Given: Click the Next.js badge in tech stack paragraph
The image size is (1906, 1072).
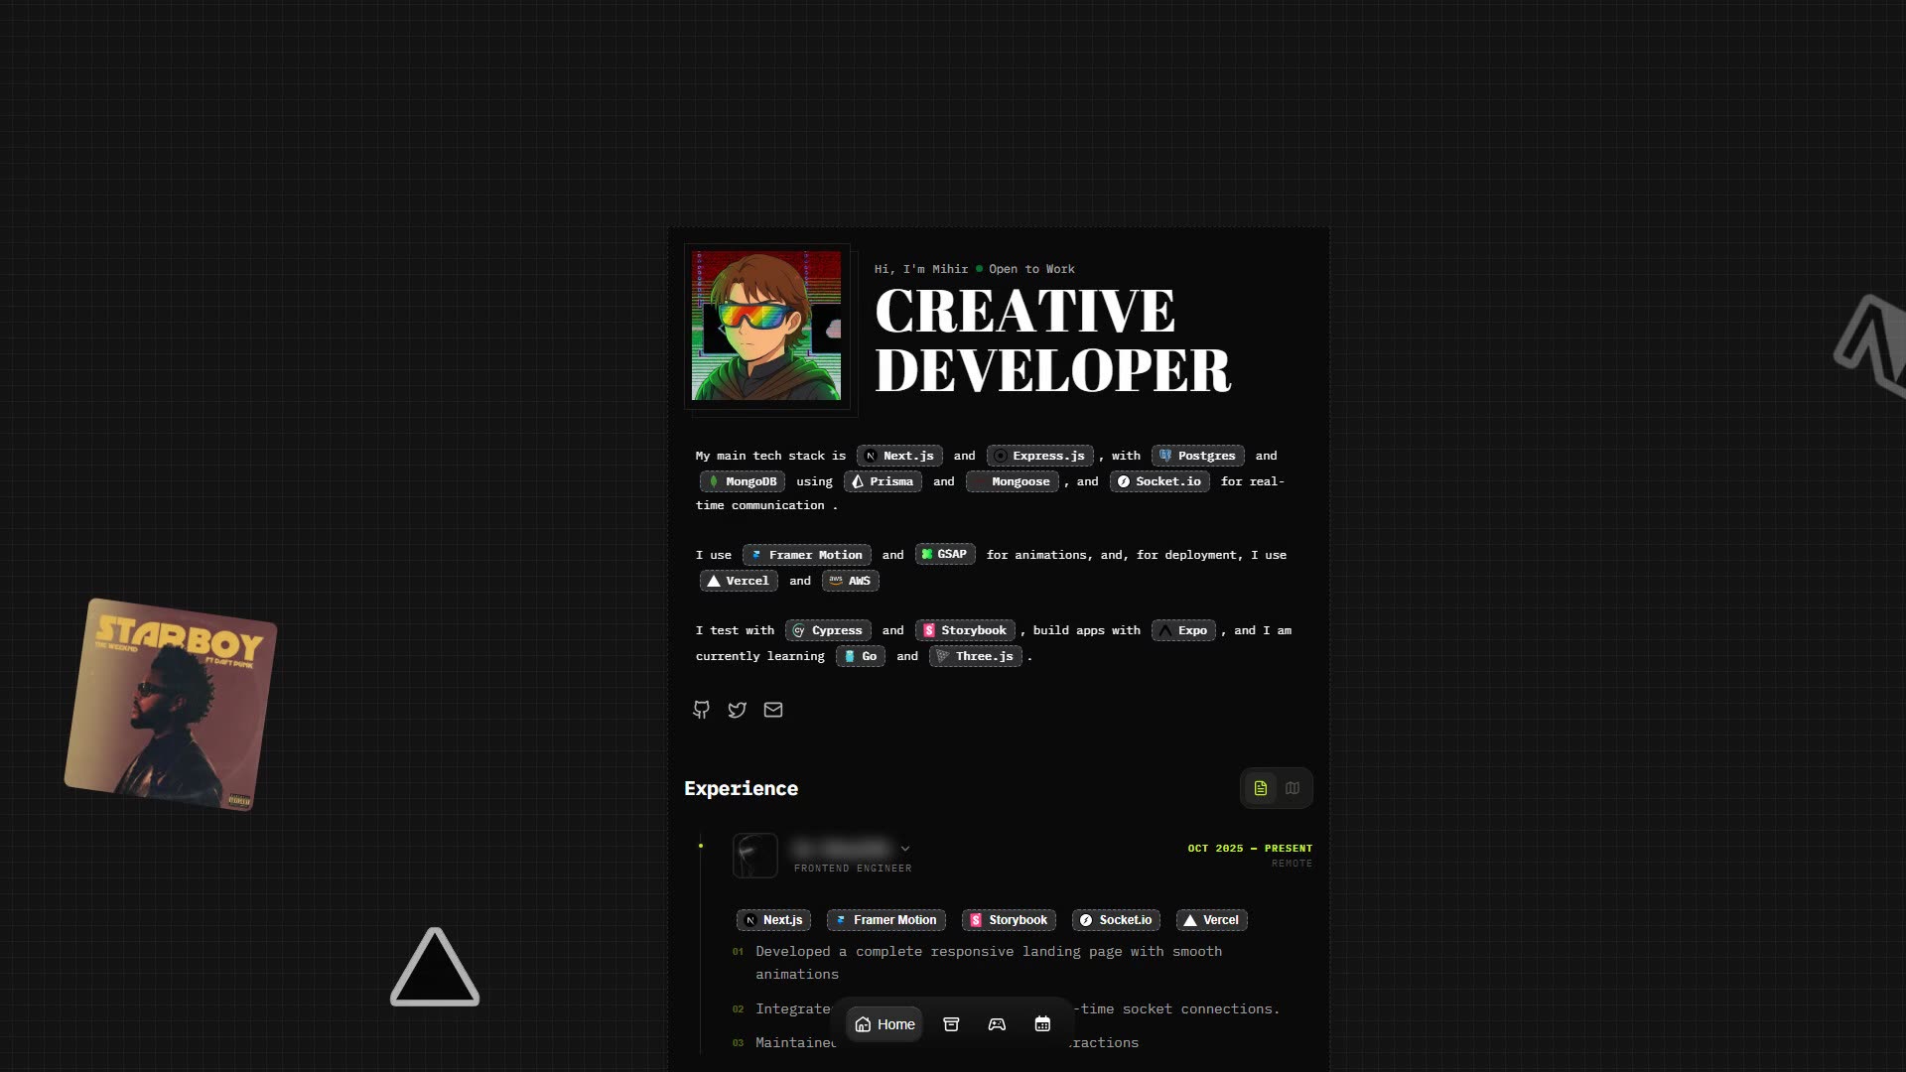Looking at the screenshot, I should click(x=899, y=456).
